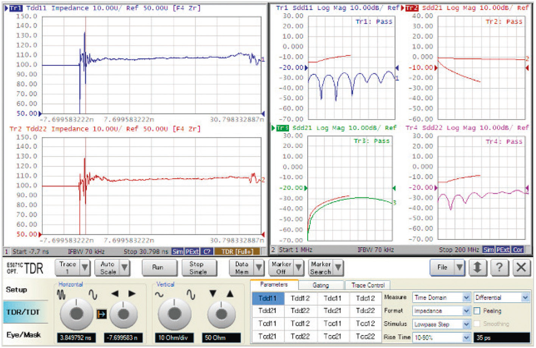This screenshot has height=348, width=536.
Task: Click the horizontal scale compress waveform icon
Action: pyautogui.click(x=61, y=294)
